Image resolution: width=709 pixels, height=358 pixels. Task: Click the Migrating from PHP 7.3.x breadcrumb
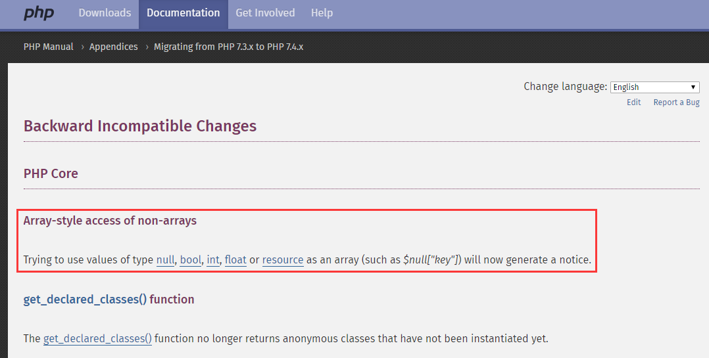[228, 47]
